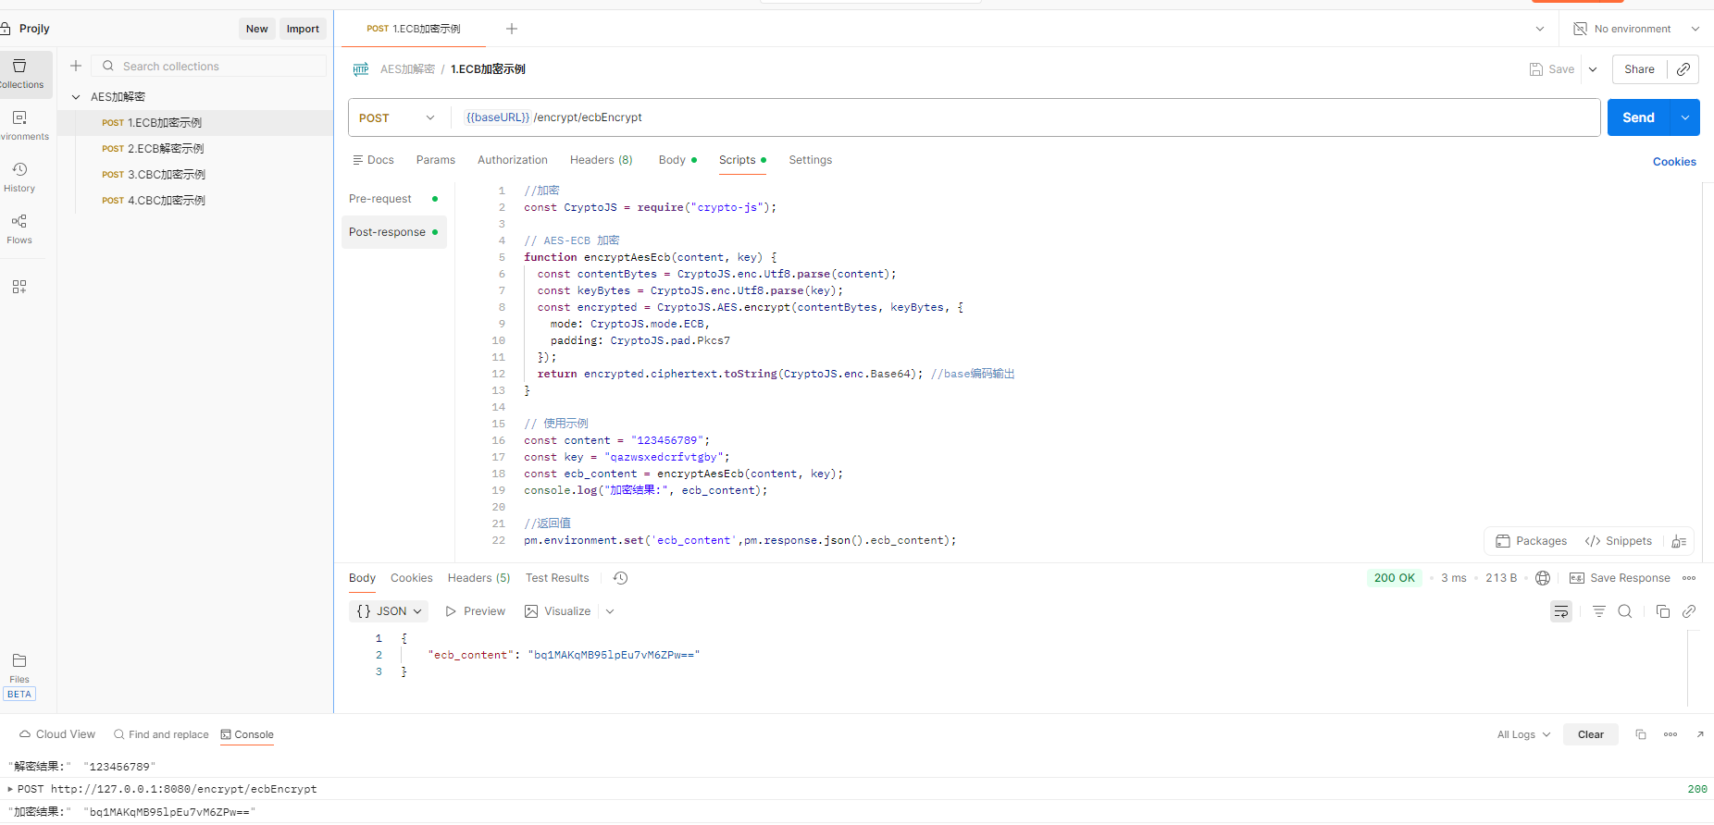Copy the response body to clipboard

[1663, 611]
